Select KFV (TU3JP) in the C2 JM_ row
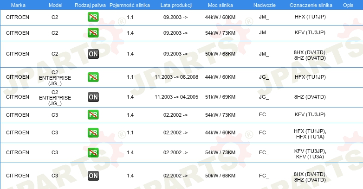The width and height of the screenshot is (363, 189). click(310, 32)
